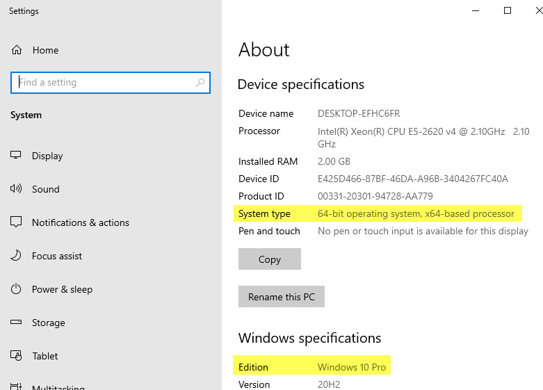Click the Notifications & actions icon
Screen dimensions: 543x390
[x=16, y=222]
